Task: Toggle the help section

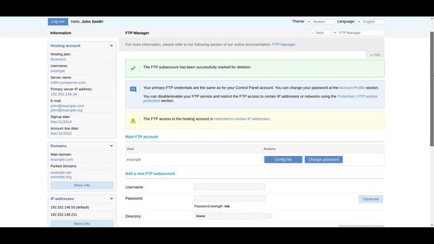Action: click(x=375, y=55)
